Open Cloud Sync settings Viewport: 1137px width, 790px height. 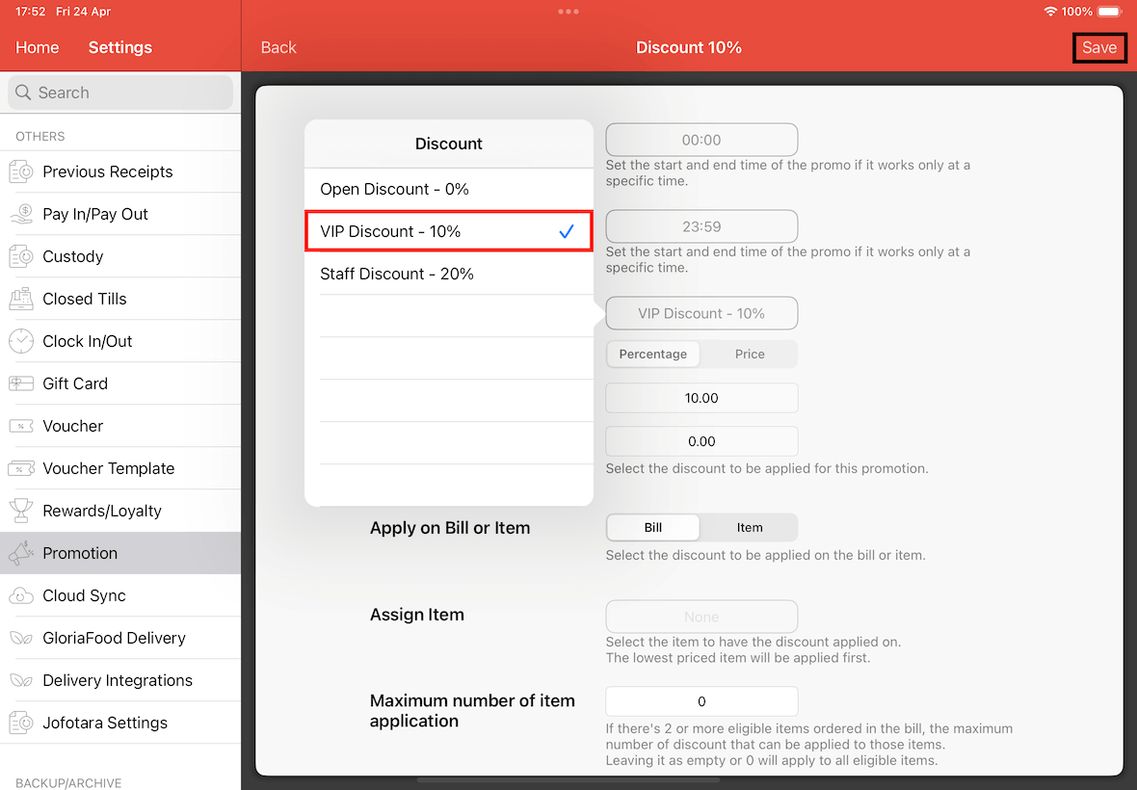120,595
